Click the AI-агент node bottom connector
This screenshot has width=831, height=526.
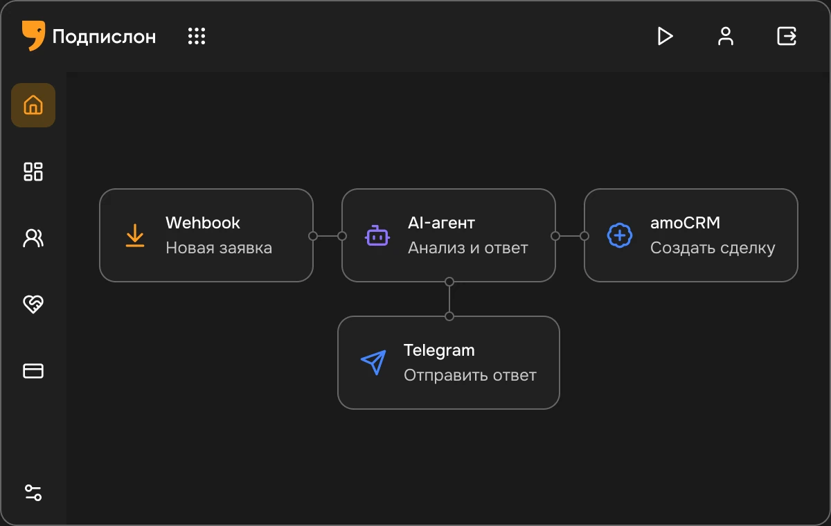(x=449, y=282)
